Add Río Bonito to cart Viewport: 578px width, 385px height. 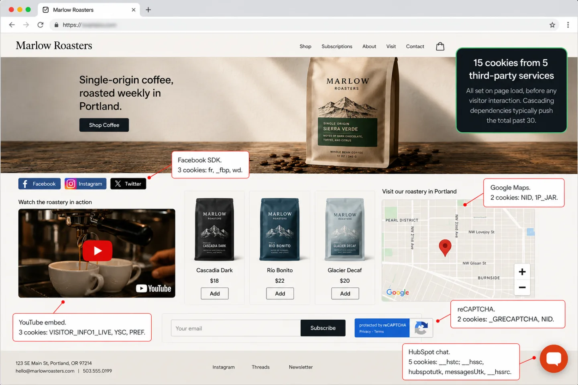click(x=280, y=294)
